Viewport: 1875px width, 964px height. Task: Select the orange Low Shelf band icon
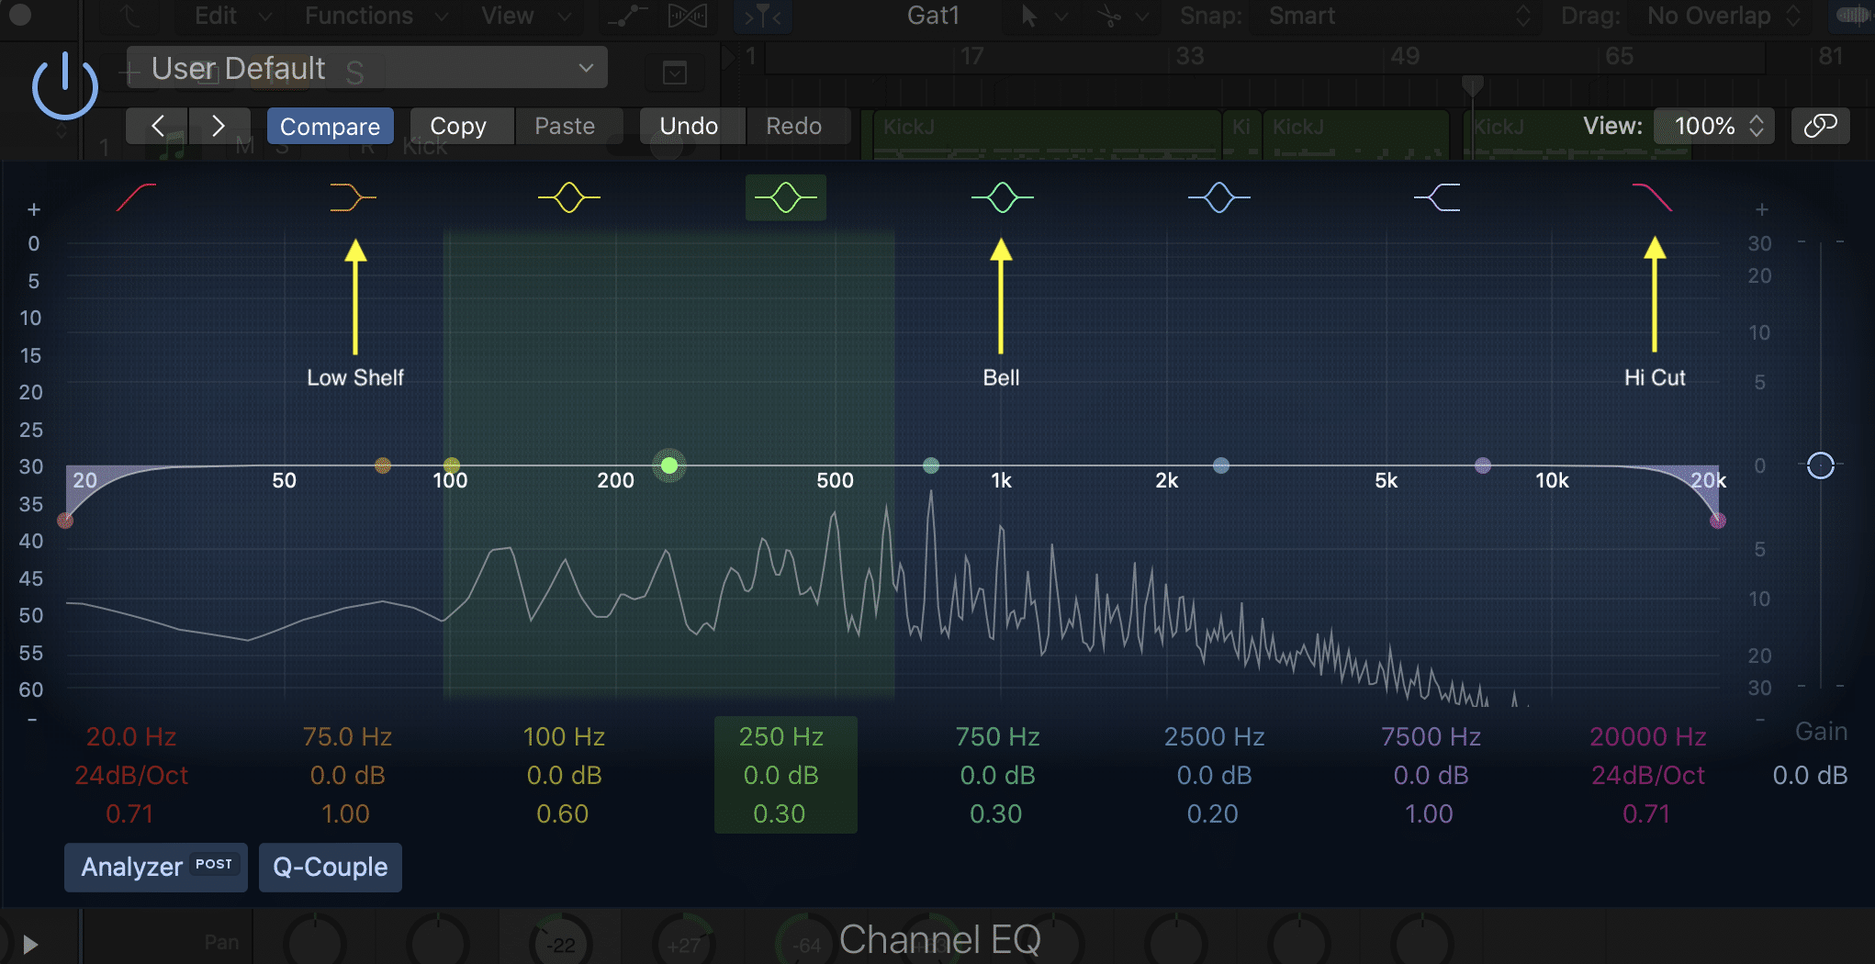pyautogui.click(x=352, y=196)
